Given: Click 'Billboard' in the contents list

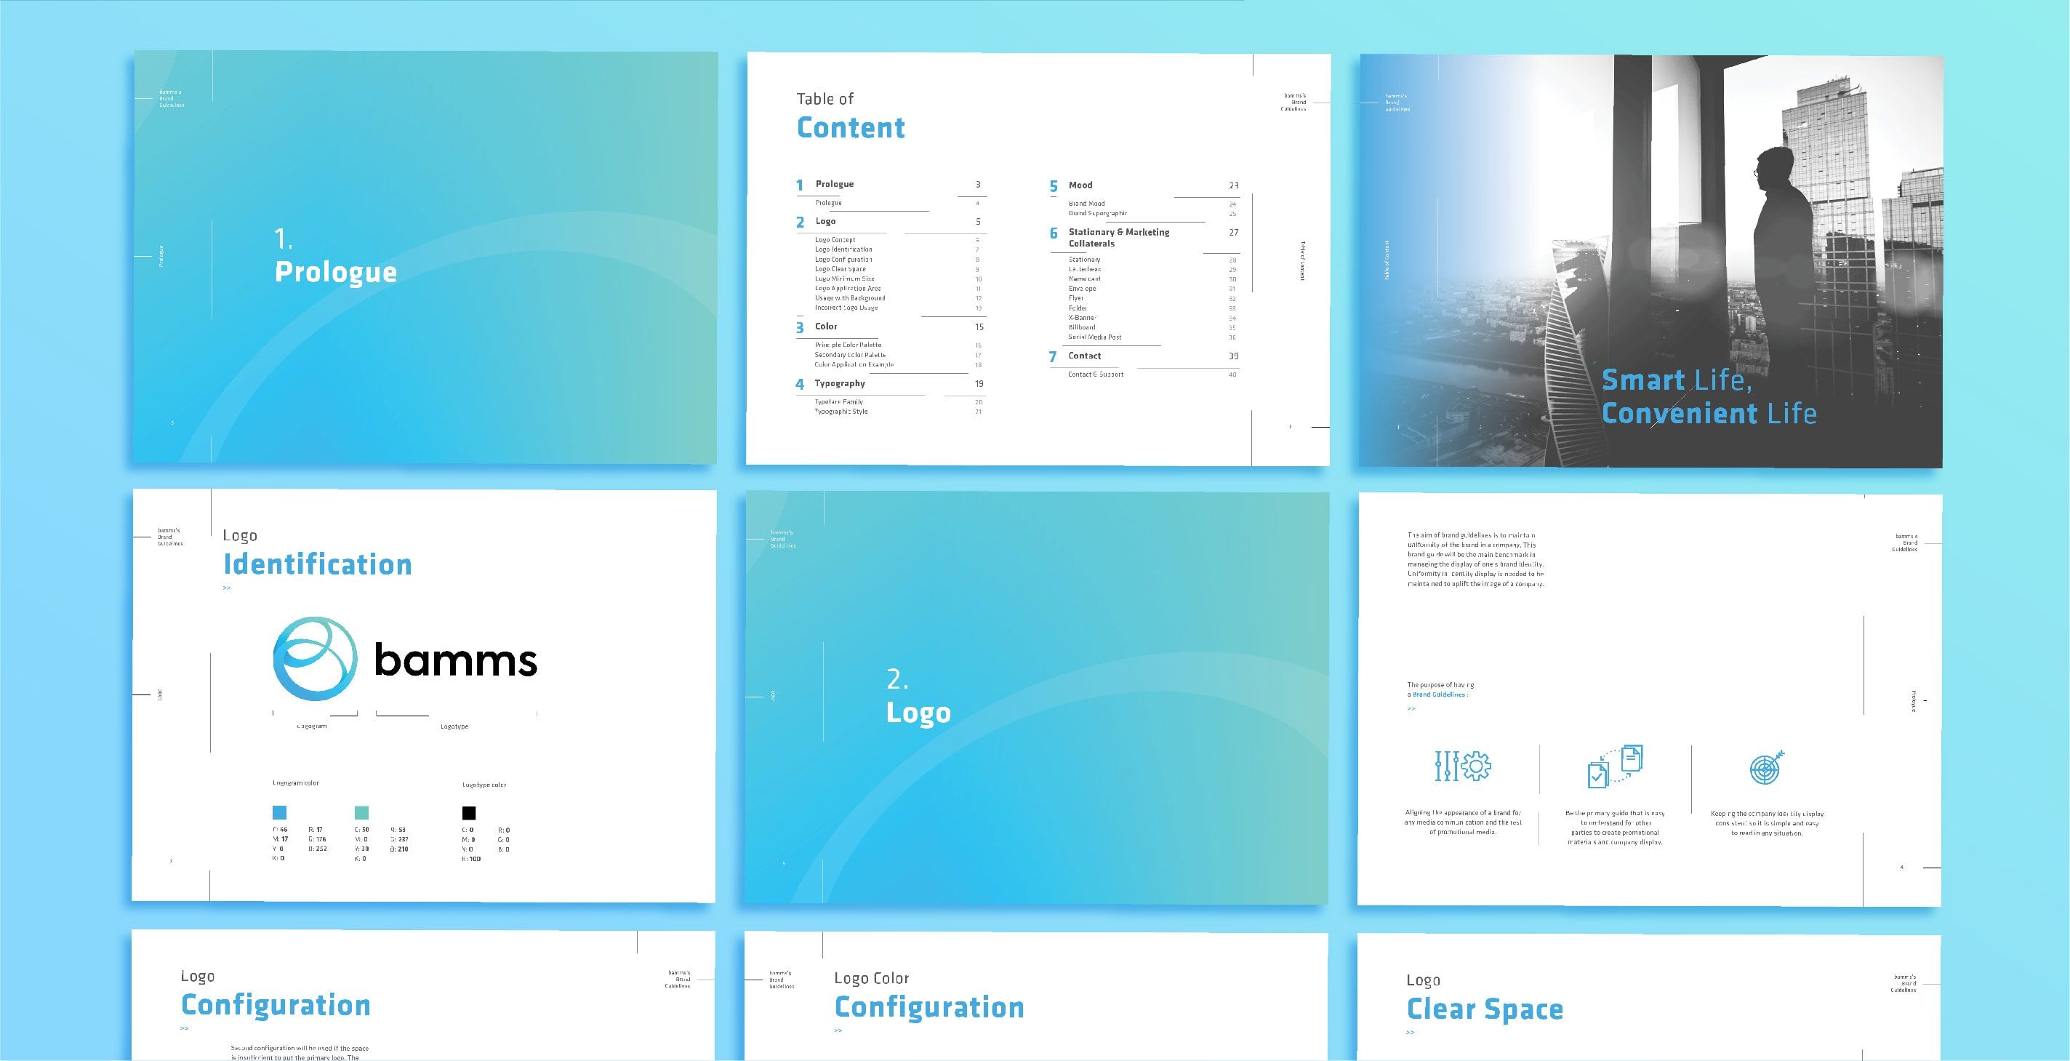Looking at the screenshot, I should (x=1082, y=327).
